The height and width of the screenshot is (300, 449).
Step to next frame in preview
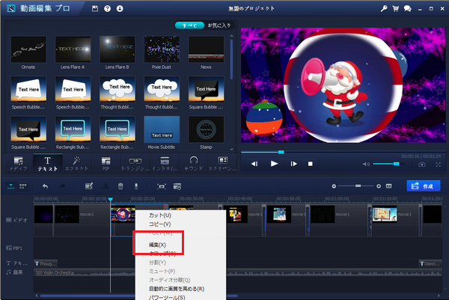tap(293, 164)
